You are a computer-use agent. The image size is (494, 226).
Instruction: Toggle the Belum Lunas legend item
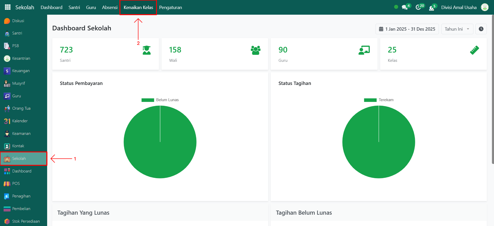click(160, 100)
